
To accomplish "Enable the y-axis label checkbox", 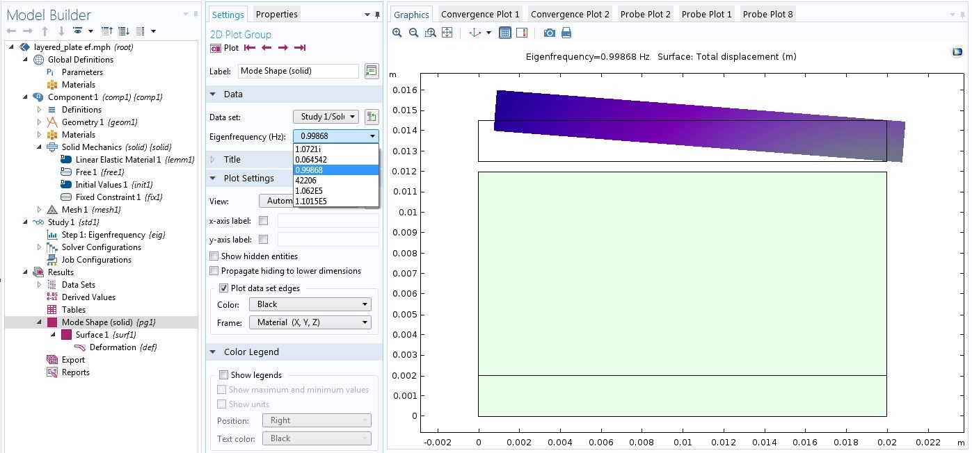I will 263,240.
